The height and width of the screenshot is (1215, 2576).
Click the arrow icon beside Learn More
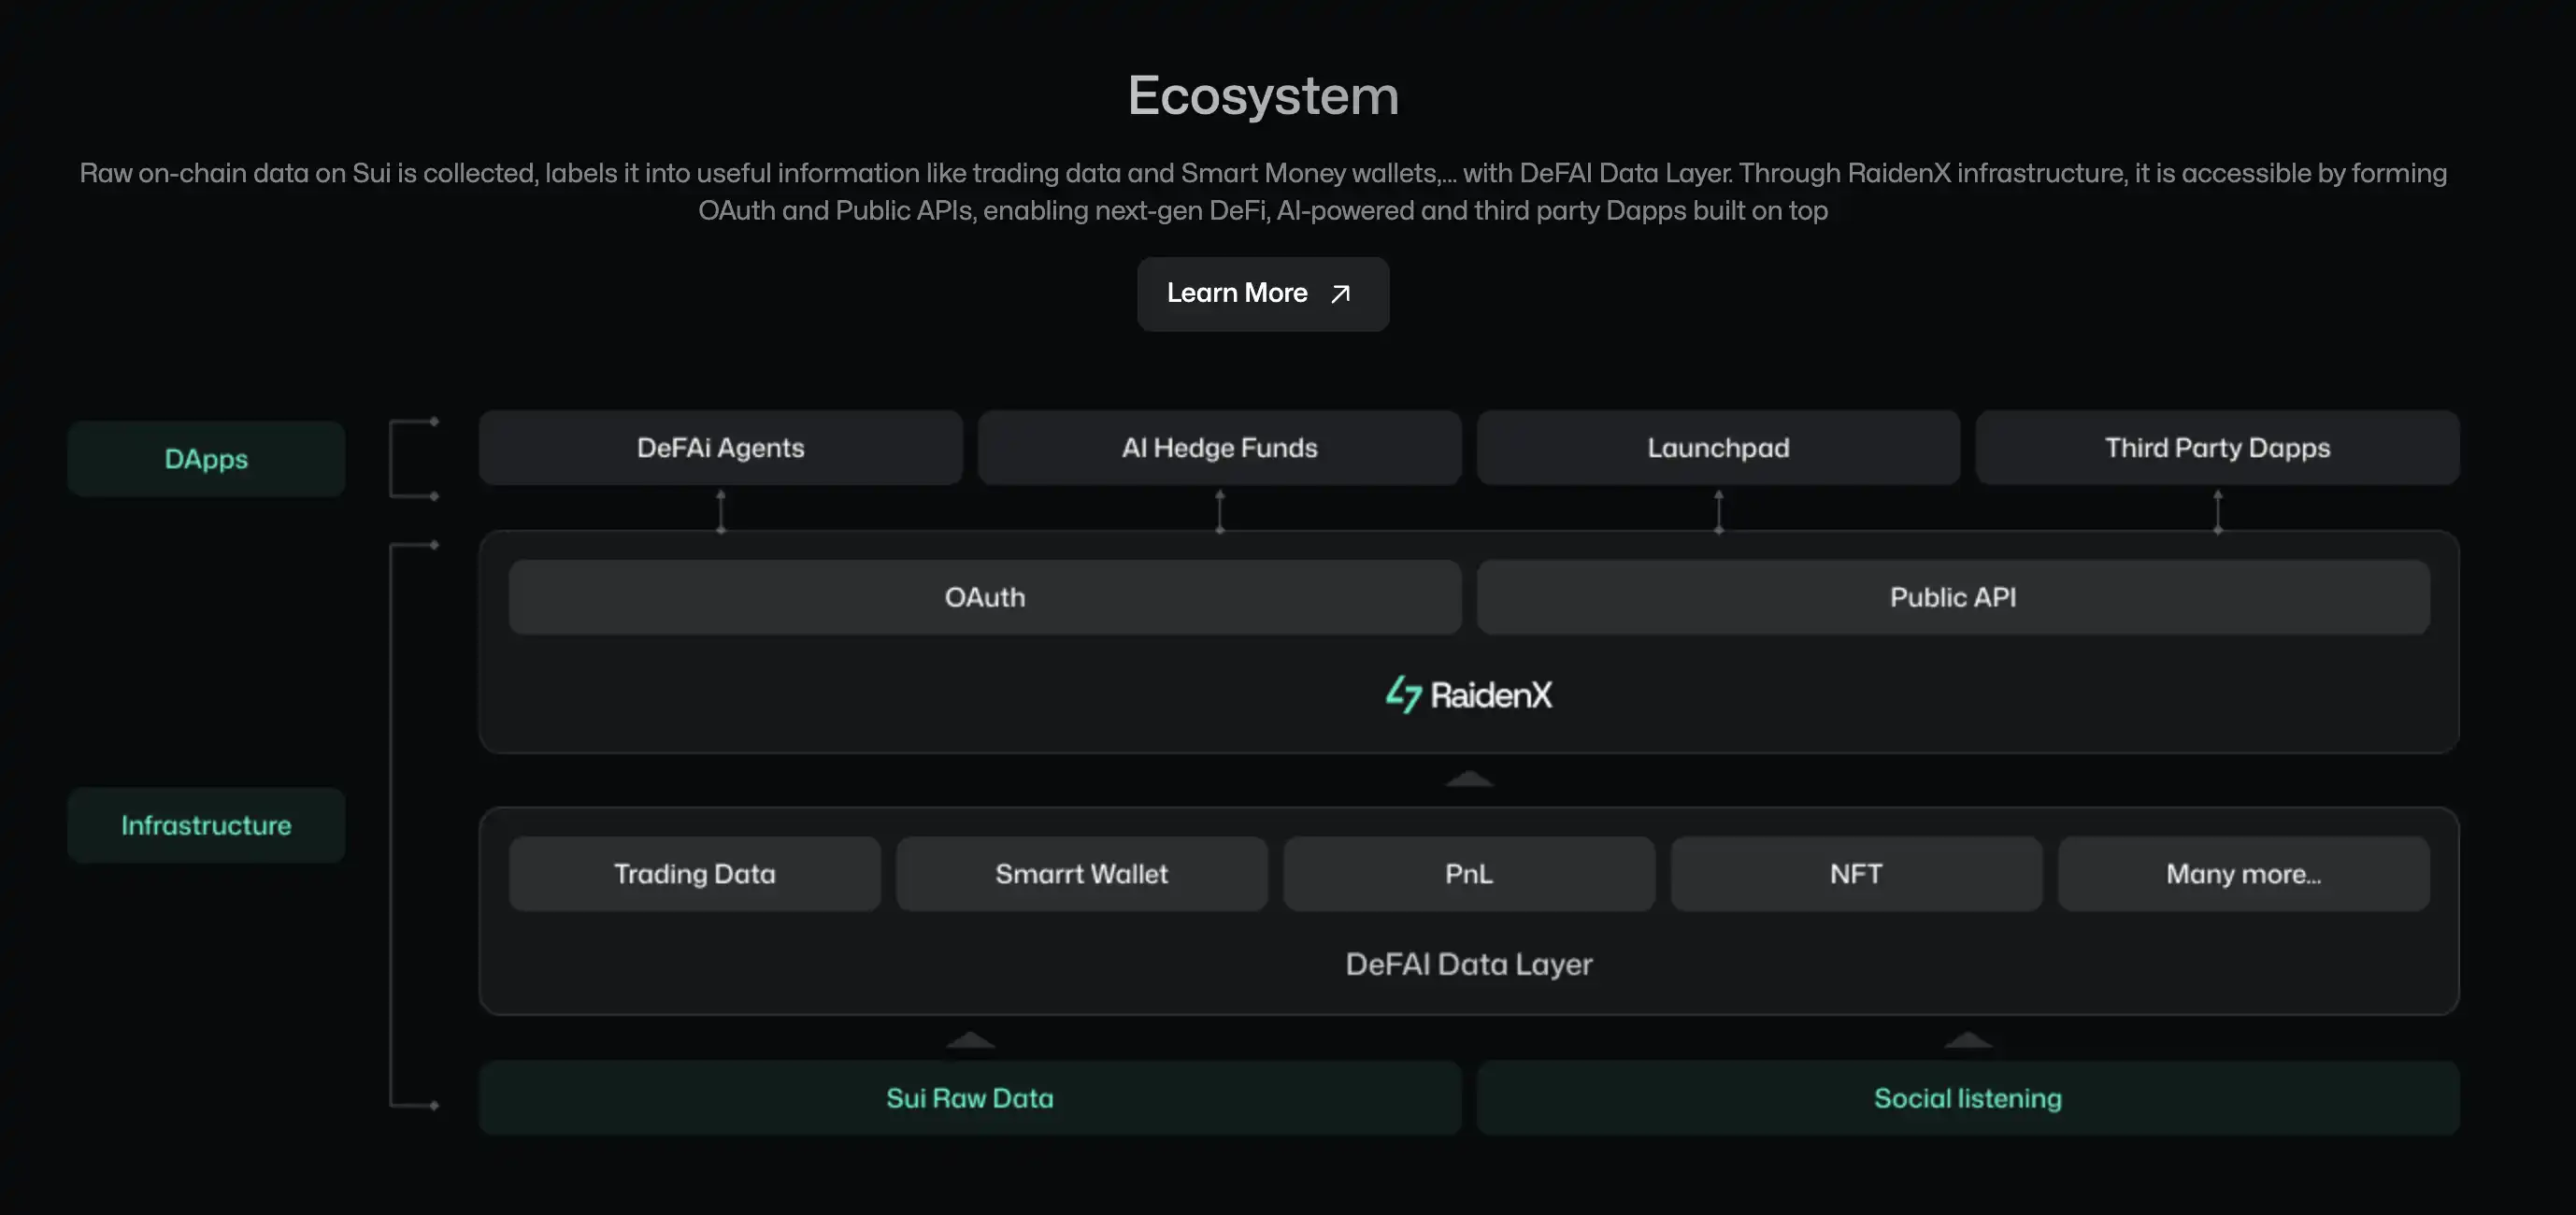point(1340,294)
